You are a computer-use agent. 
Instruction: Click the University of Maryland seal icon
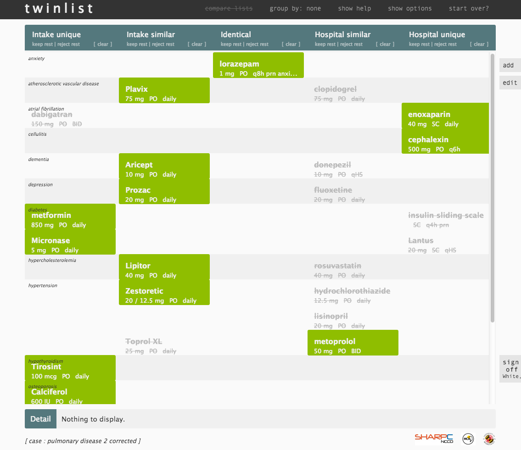489,439
